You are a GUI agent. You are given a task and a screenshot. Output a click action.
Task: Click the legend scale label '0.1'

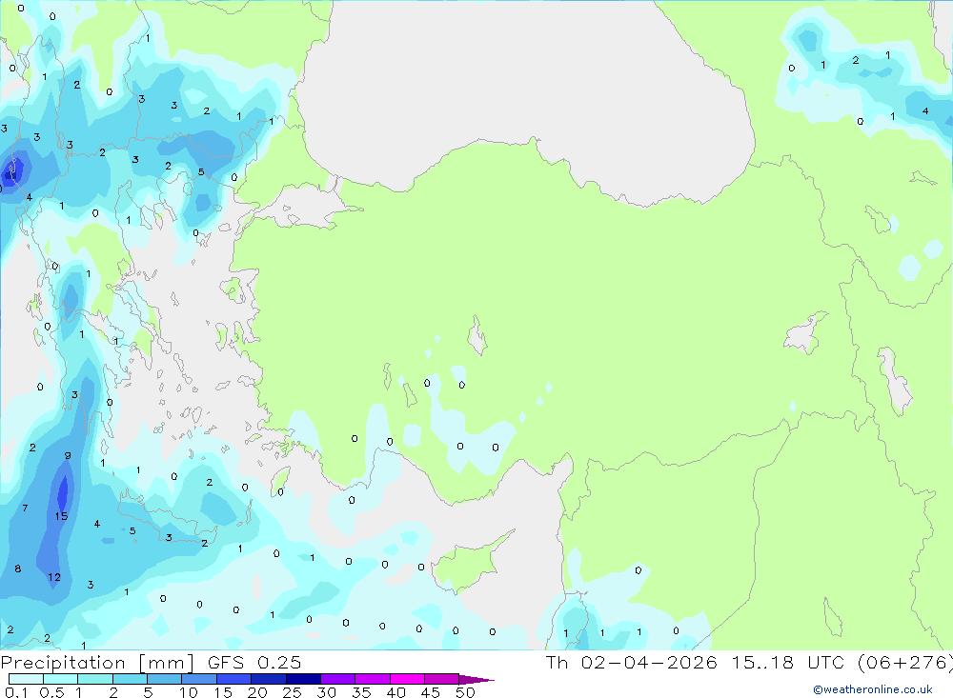pos(16,692)
